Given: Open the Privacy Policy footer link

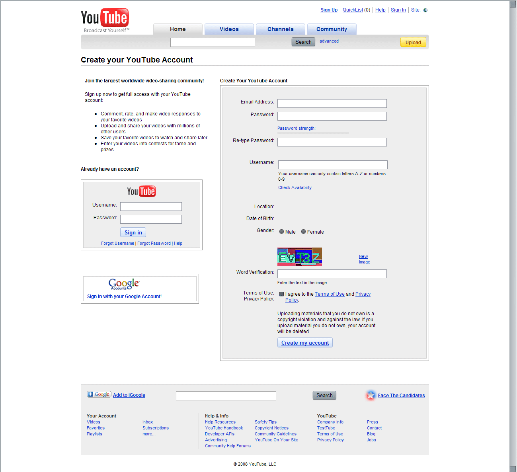Looking at the screenshot, I should pyautogui.click(x=330, y=440).
